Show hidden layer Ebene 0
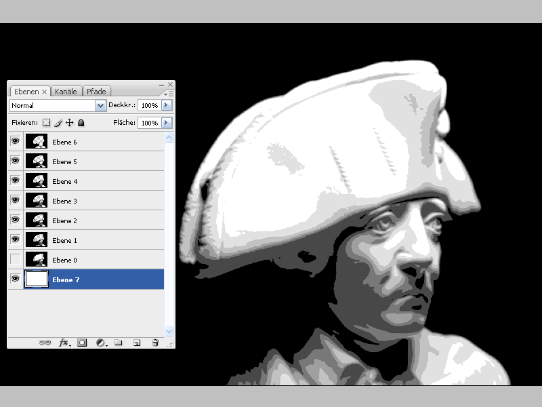This screenshot has height=407, width=542. 15,259
